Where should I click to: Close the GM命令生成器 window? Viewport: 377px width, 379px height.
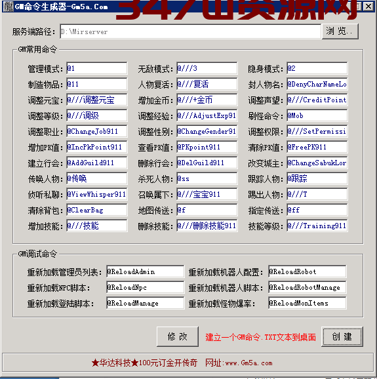point(368,7)
